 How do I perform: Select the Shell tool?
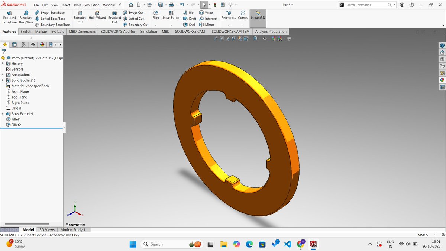(x=190, y=25)
